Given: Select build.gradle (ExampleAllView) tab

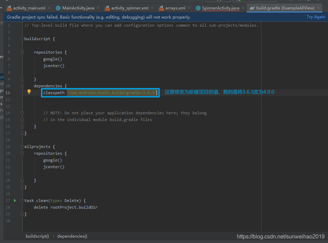Looking at the screenshot, I should point(285,8).
